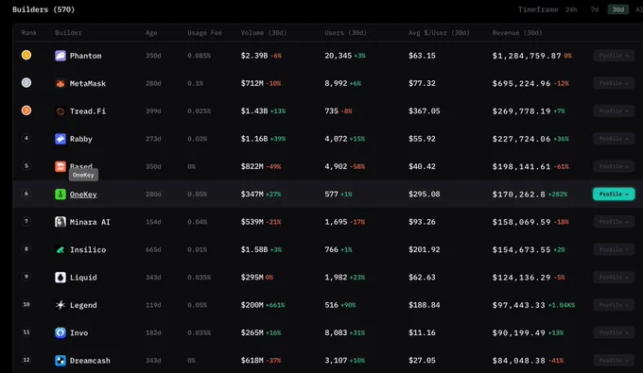Open OneKey's highlighted Profile button

614,195
